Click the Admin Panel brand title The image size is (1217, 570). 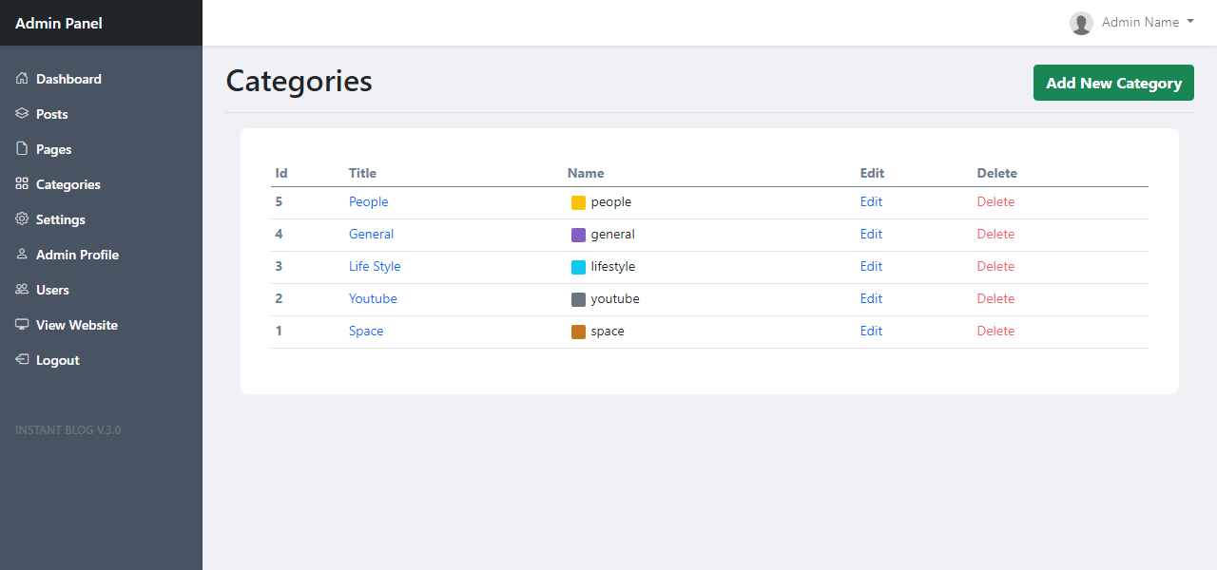coord(59,23)
